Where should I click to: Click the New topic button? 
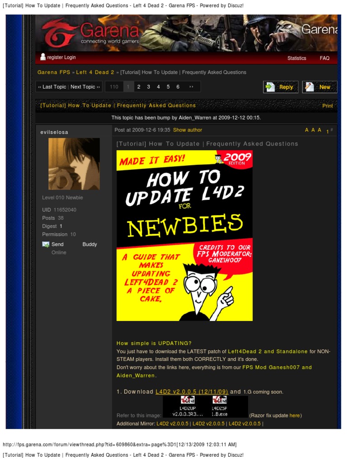pyautogui.click(x=319, y=87)
